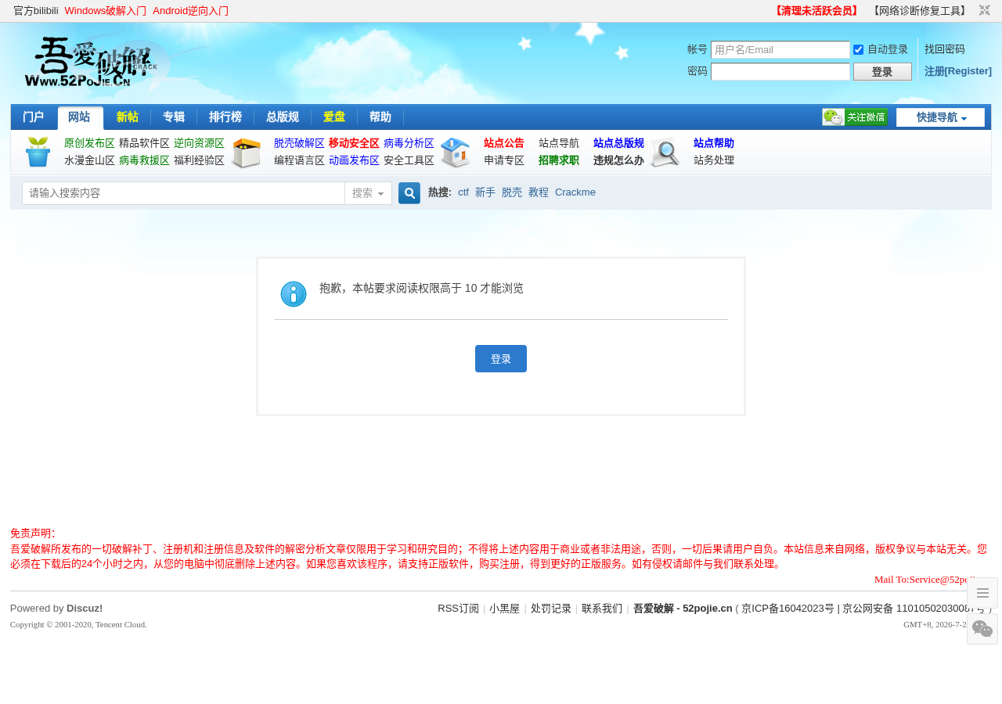This screenshot has width=1002, height=704.
Task: Open the 水漫金山区 forum link
Action: click(x=89, y=160)
